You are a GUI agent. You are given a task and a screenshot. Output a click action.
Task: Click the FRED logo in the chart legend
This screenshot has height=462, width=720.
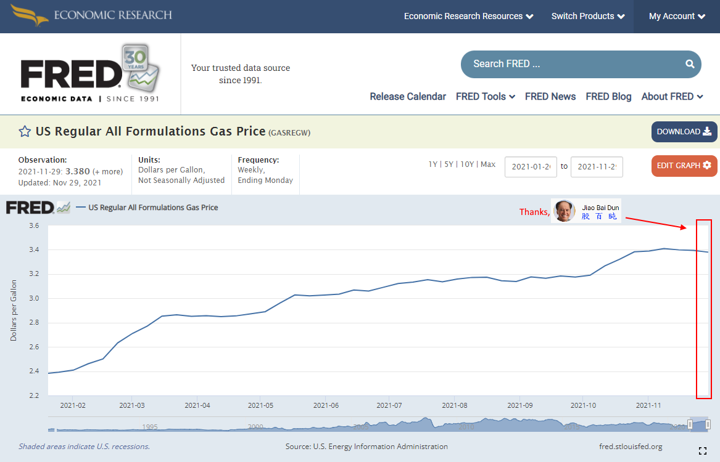(x=38, y=208)
